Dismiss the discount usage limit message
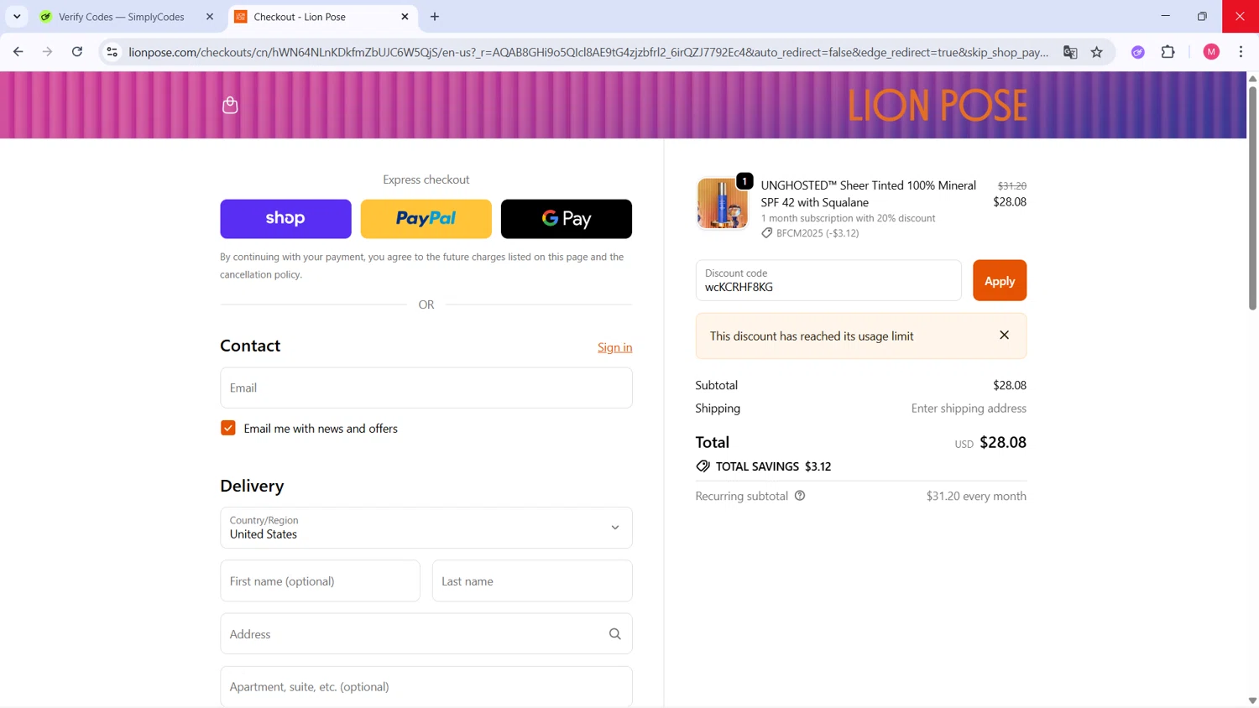This screenshot has height=708, width=1259. coord(1005,336)
